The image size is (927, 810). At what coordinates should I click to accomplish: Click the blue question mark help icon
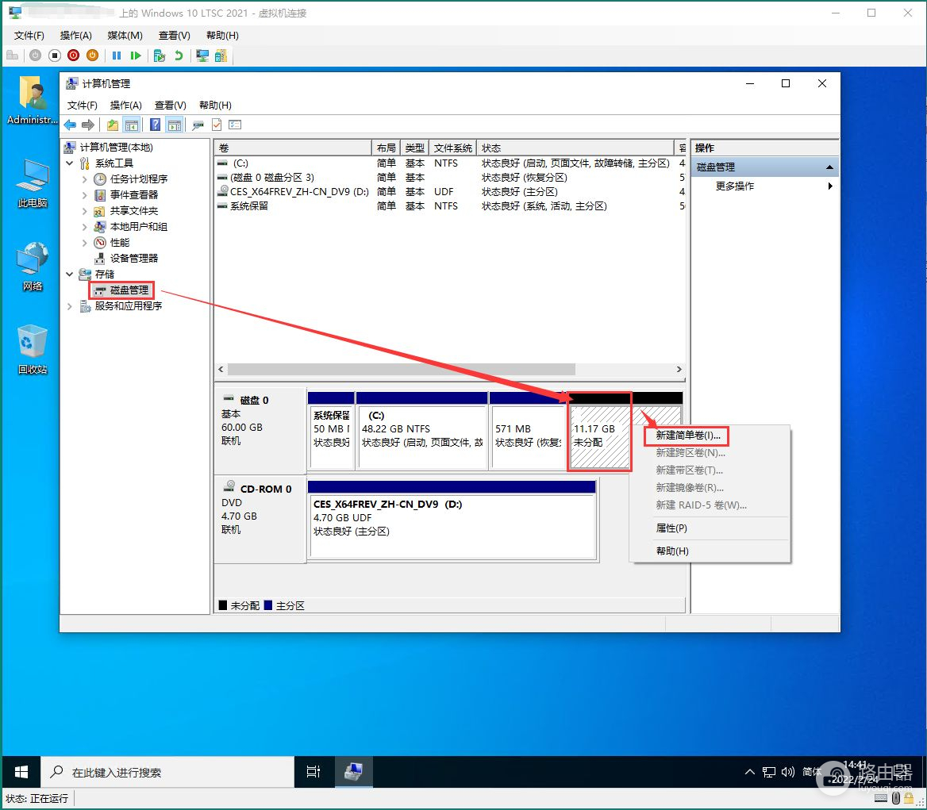155,125
